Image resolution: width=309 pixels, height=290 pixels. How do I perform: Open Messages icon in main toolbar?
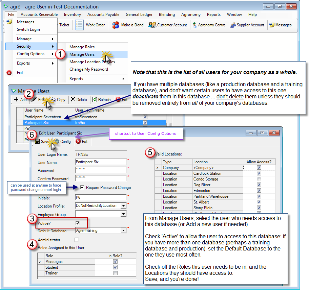point(272,25)
